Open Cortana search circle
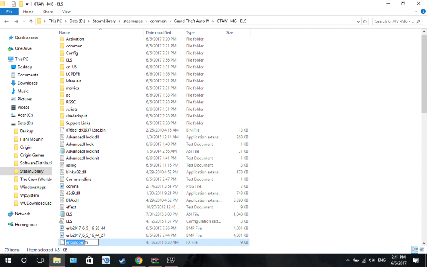Image resolution: width=427 pixels, height=267 pixels. click(24, 261)
